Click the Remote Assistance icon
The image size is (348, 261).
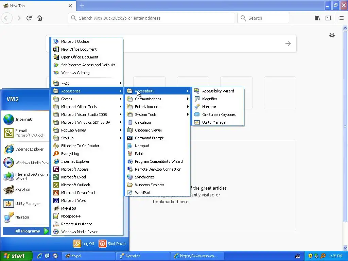click(56, 224)
